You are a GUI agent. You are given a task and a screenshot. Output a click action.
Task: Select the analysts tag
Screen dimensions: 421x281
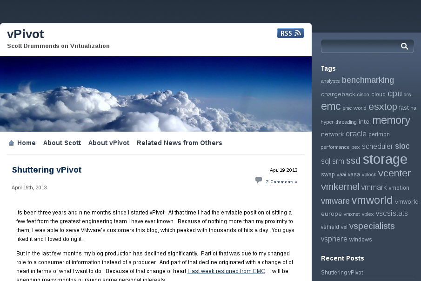coord(330,81)
